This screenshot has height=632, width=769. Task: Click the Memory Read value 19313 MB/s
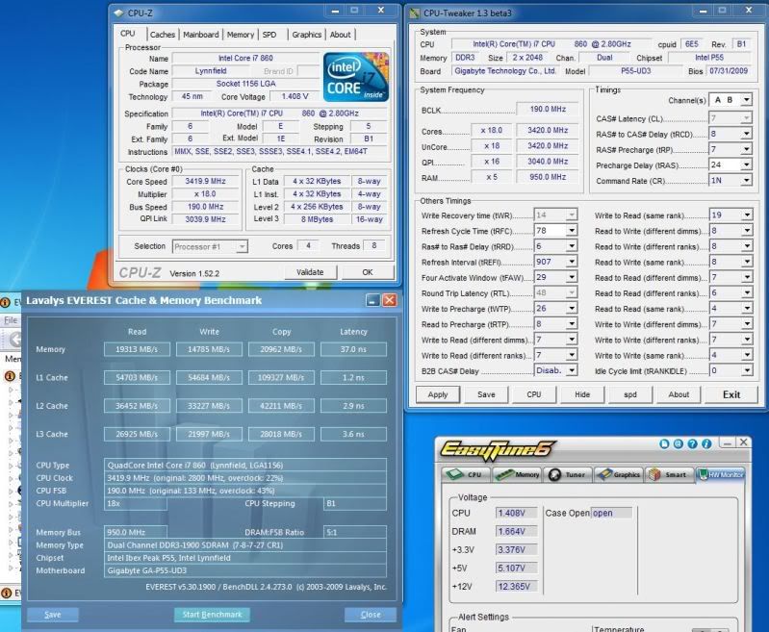pyautogui.click(x=137, y=349)
